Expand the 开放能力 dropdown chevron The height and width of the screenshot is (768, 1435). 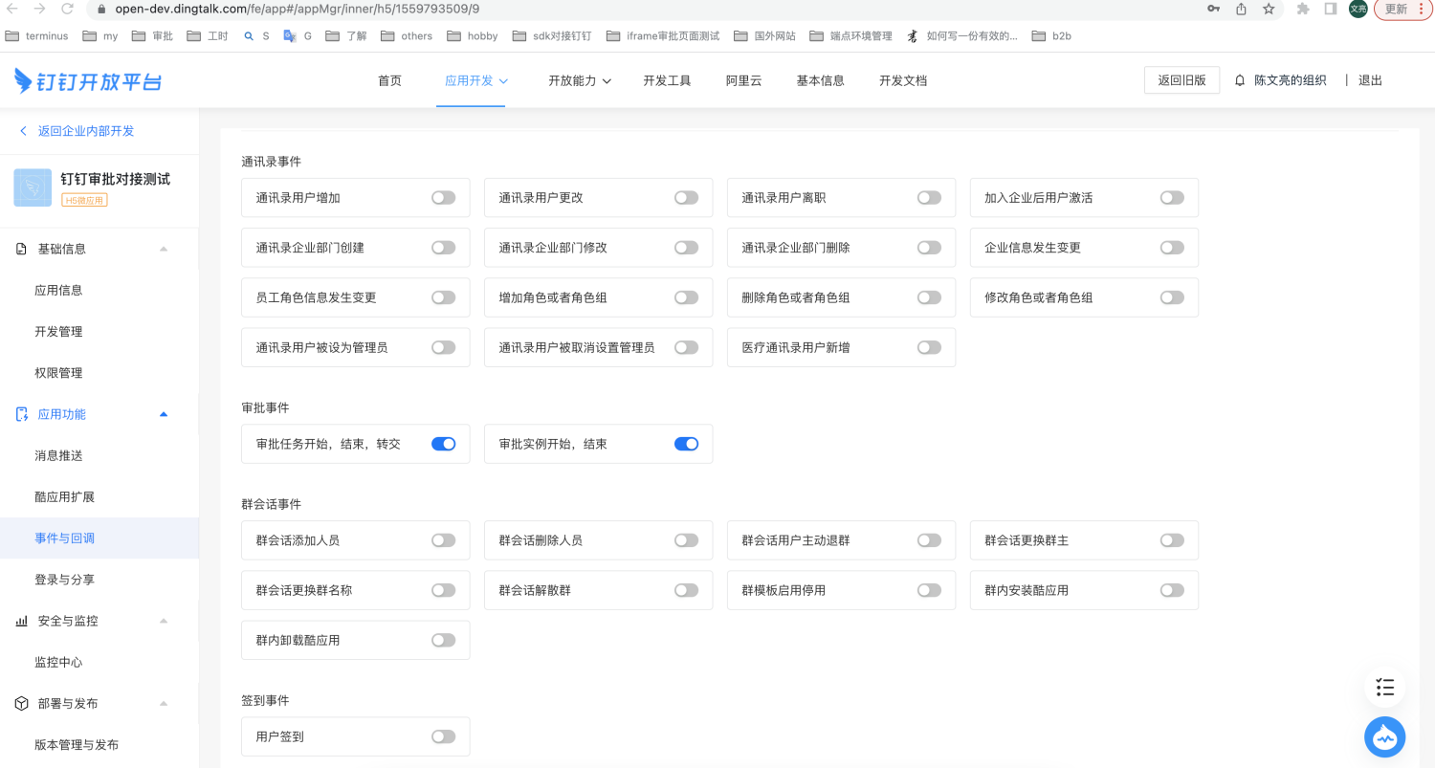coord(606,81)
